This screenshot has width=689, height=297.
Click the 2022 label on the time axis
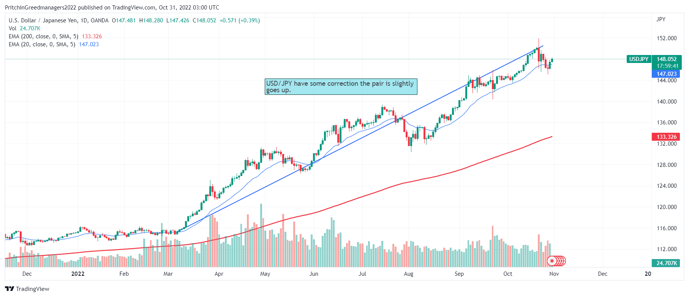(78, 273)
